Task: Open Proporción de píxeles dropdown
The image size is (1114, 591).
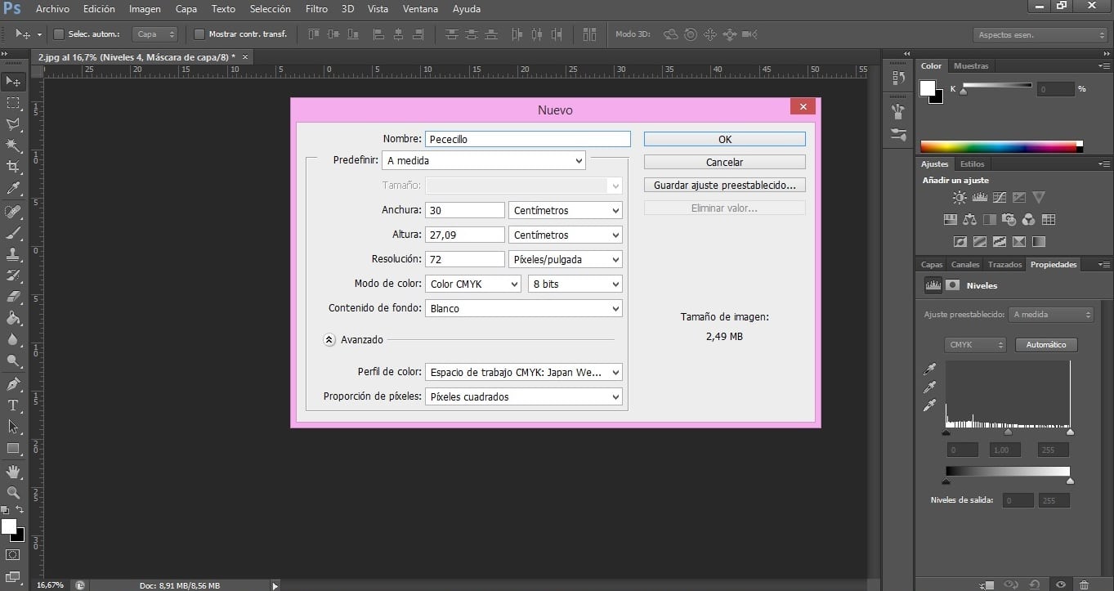Action: [524, 396]
